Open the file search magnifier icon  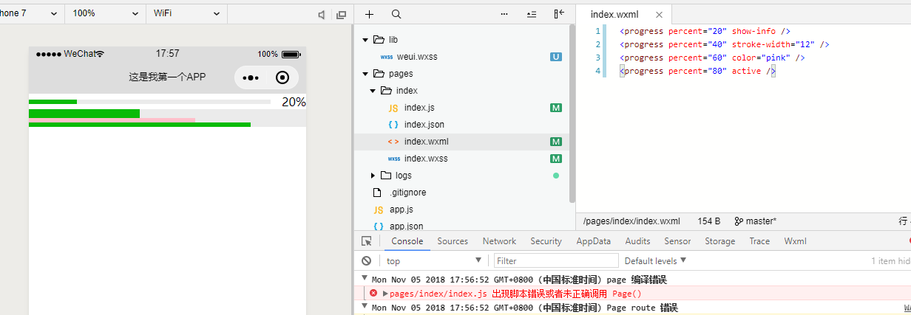pos(396,14)
